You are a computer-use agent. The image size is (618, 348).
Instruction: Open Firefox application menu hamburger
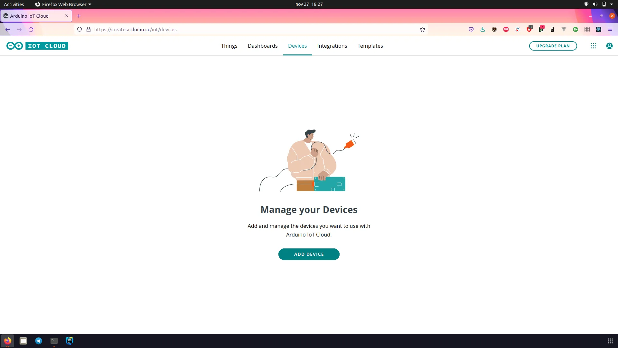[x=610, y=29]
